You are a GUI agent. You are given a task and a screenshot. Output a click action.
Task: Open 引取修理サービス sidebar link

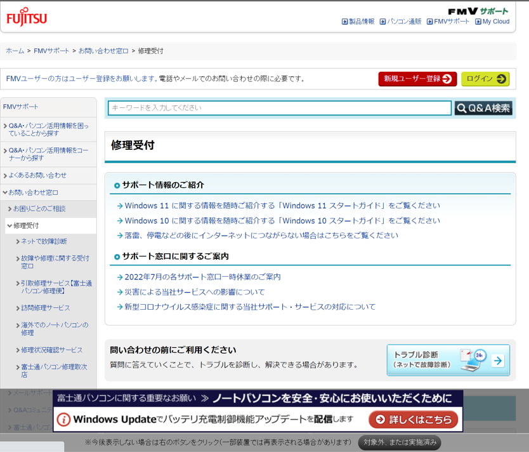click(56, 287)
